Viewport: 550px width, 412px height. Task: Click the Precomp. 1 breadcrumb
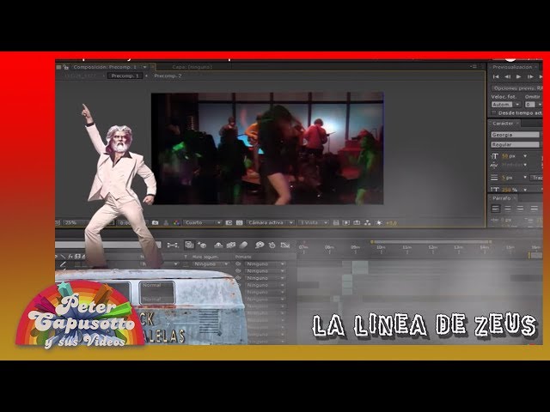(125, 76)
